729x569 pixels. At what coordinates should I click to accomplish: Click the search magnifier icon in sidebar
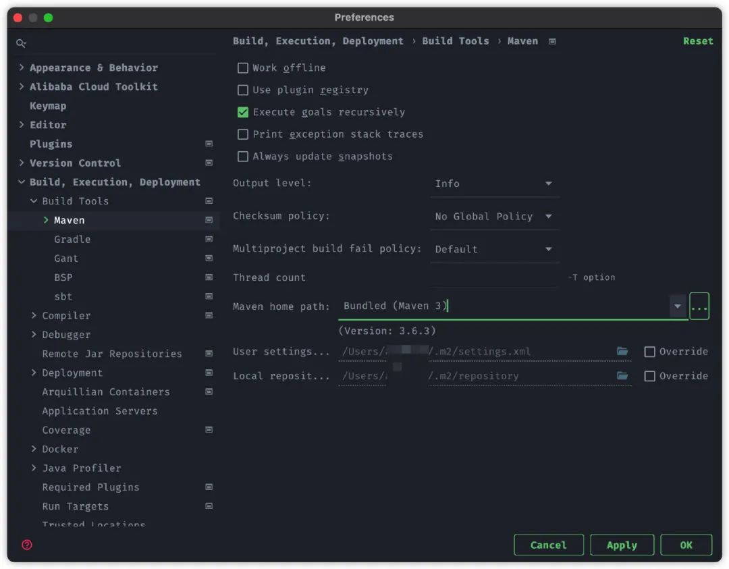click(x=22, y=43)
